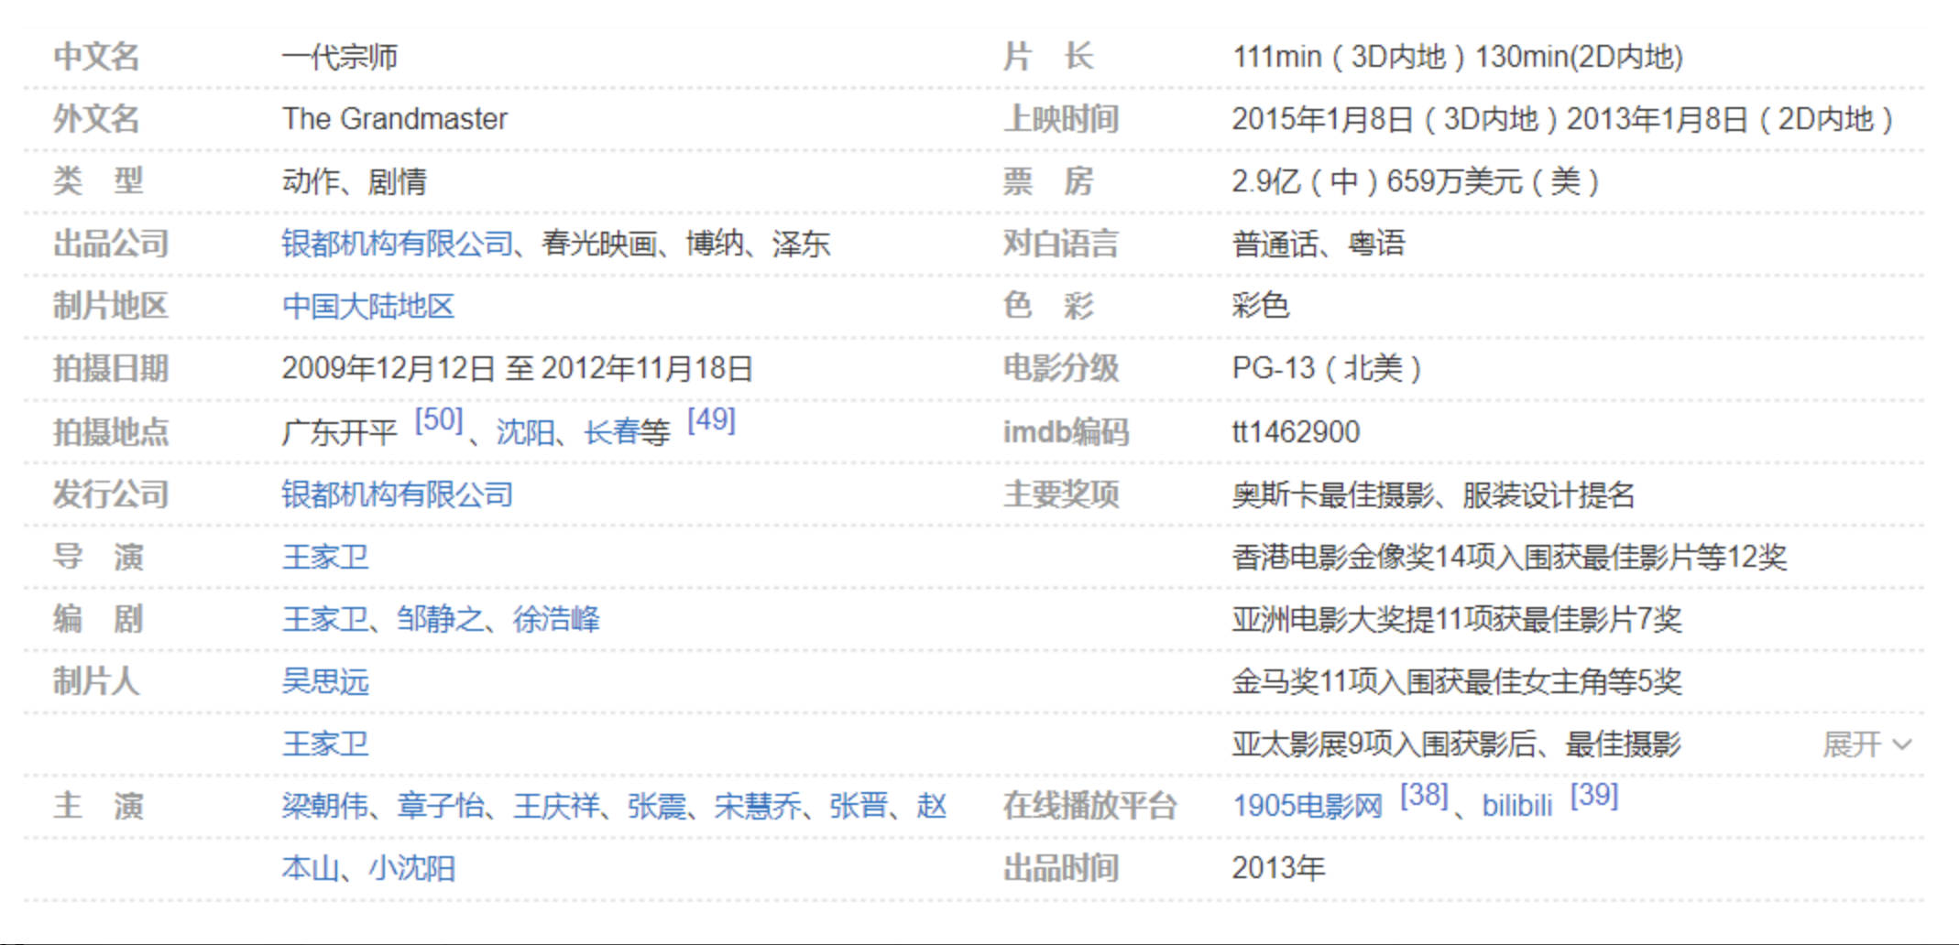
Task: Open screenwriter 邹静之 link
Action: click(x=440, y=619)
